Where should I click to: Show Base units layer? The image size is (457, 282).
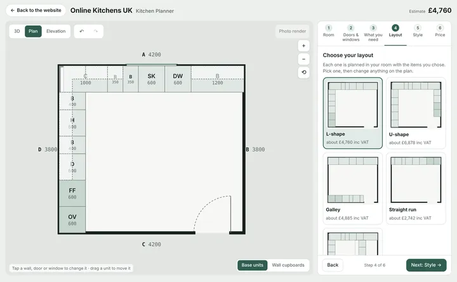point(253,265)
